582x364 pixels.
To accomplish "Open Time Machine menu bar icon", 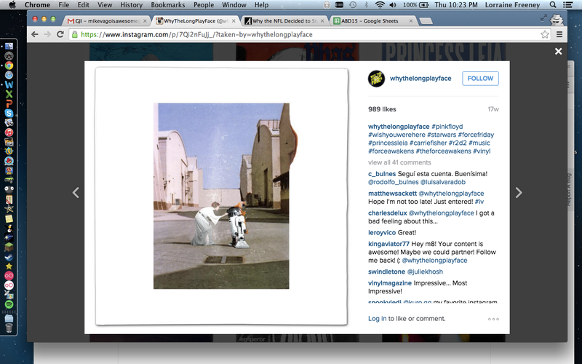I will click(353, 5).
